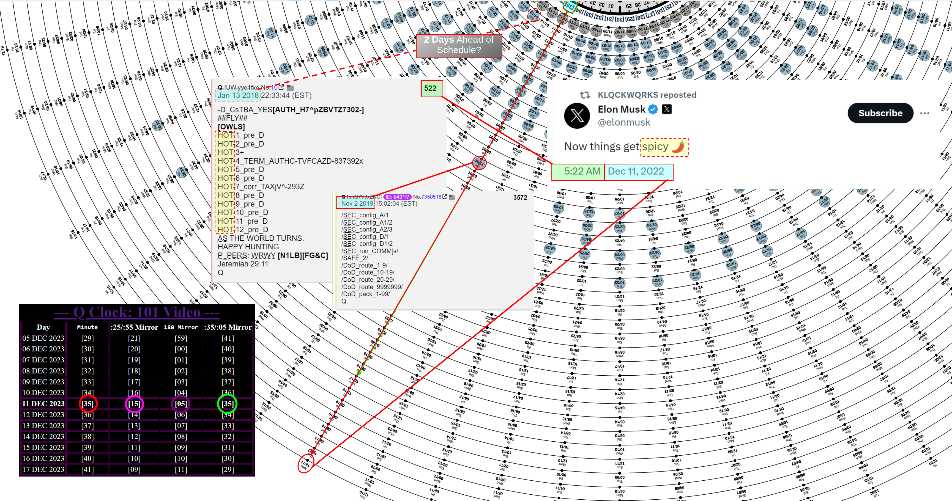Click the HAPPY HUNTING. line
Screen dimensions: 952x501
[x=249, y=247]
